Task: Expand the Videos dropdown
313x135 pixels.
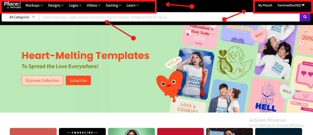Action: (x=94, y=5)
